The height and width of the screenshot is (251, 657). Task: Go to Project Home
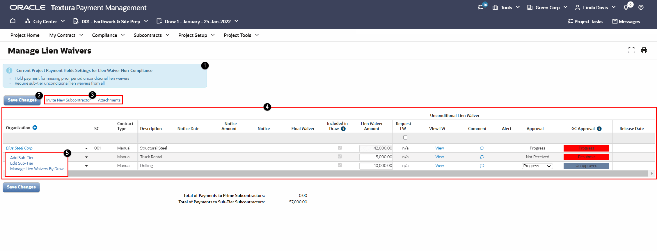click(25, 35)
